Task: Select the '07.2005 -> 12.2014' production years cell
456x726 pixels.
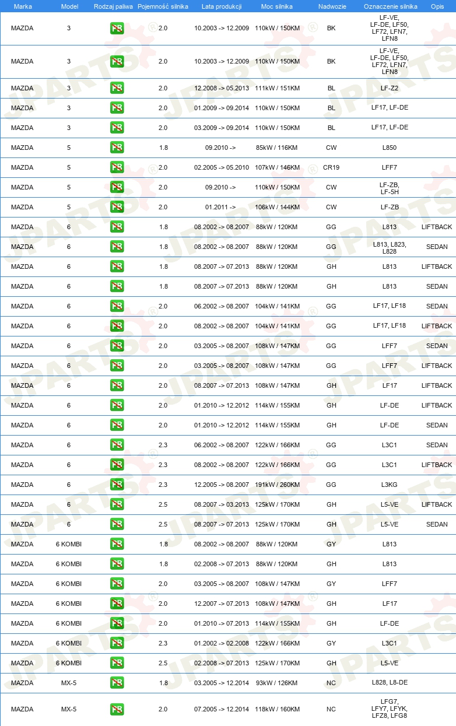Action: pos(222,709)
